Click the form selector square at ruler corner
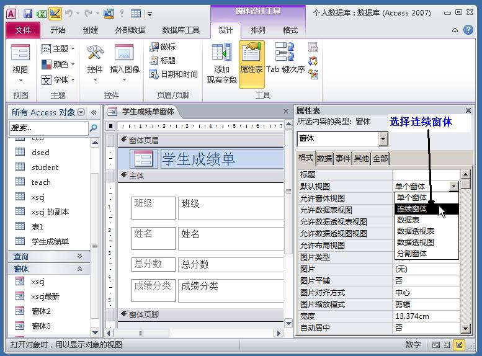Screen dimensions: 482x356 (110, 125)
